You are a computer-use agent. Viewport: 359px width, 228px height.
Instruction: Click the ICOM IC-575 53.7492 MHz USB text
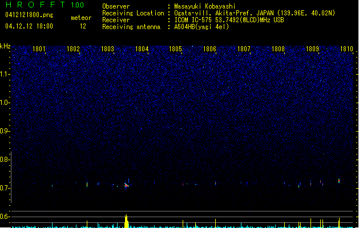tap(229, 20)
